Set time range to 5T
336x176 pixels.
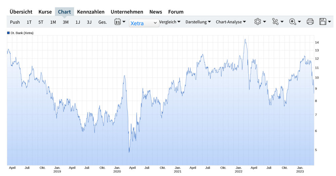coord(41,22)
